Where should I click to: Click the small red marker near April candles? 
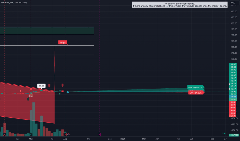coord(20,91)
